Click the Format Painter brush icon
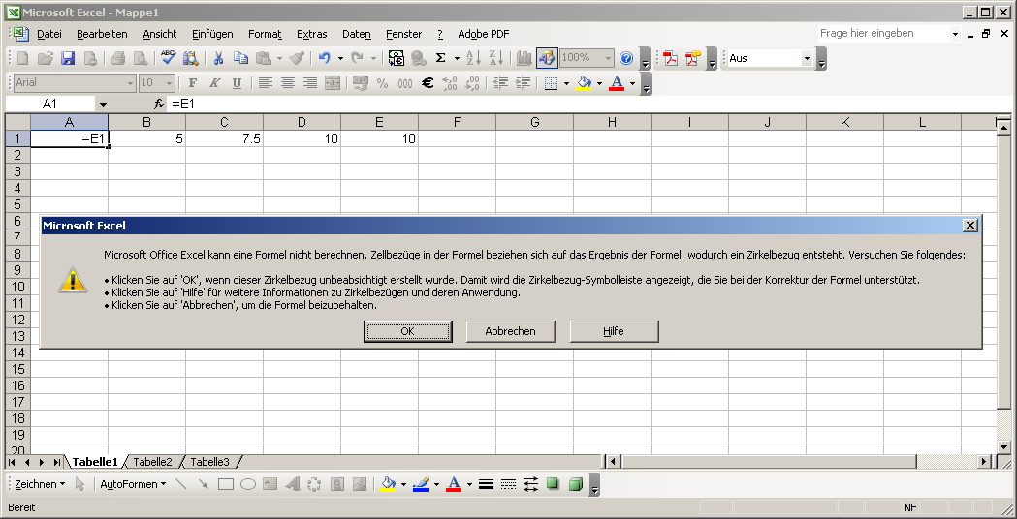The height and width of the screenshot is (519, 1017). click(x=297, y=58)
